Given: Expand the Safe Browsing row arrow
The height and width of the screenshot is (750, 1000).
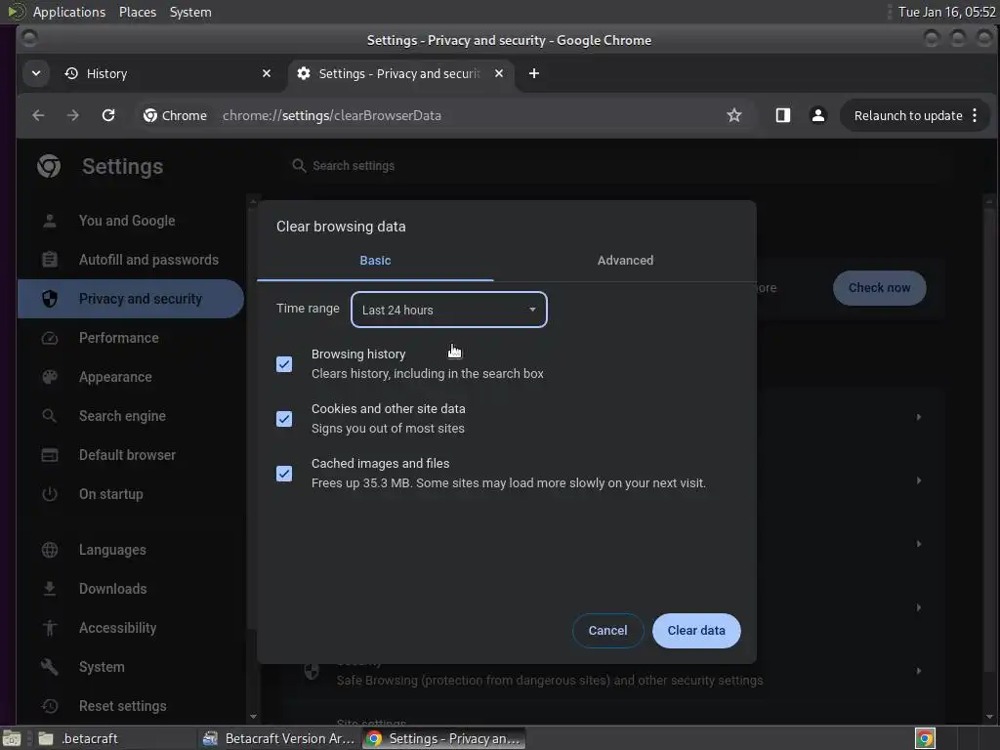Looking at the screenshot, I should pyautogui.click(x=918, y=671).
